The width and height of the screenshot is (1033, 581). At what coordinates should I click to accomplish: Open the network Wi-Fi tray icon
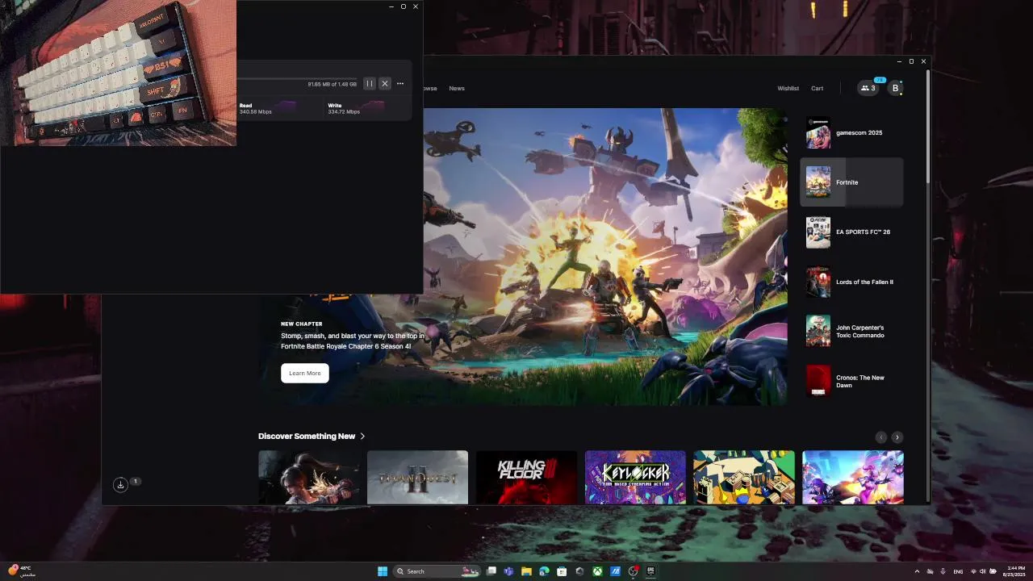972,571
